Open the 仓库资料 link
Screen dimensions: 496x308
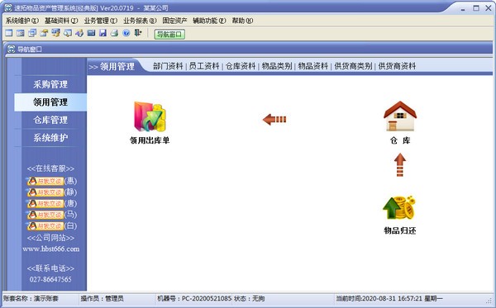click(241, 66)
